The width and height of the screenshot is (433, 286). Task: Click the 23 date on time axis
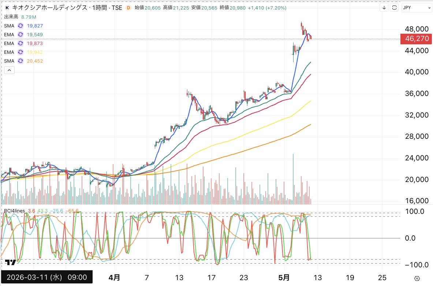(244, 278)
